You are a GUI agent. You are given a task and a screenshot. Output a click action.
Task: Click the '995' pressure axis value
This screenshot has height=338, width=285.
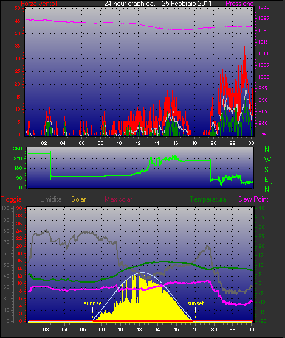(263, 88)
